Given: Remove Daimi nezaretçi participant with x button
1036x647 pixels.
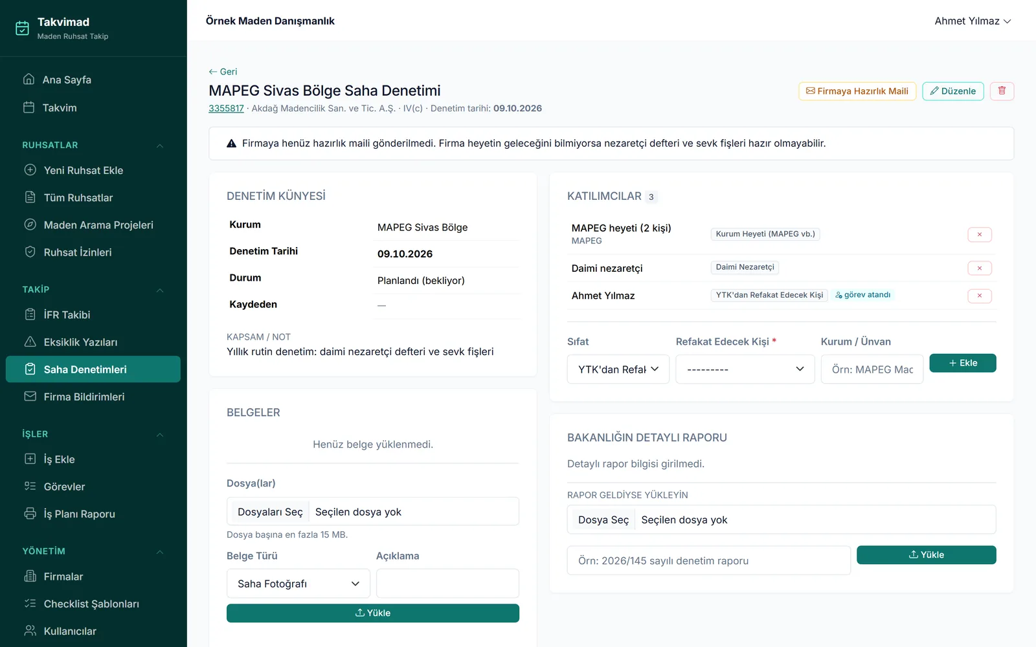Looking at the screenshot, I should [980, 268].
